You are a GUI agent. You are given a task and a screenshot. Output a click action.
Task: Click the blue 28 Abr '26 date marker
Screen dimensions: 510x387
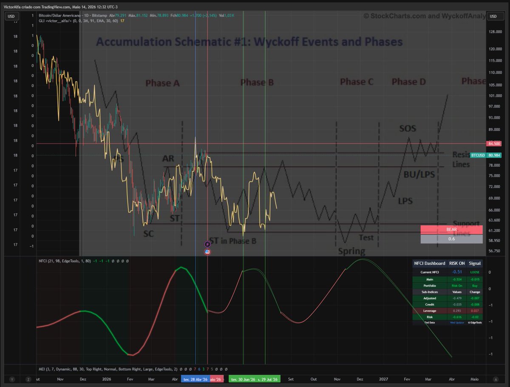pyautogui.click(x=195, y=379)
